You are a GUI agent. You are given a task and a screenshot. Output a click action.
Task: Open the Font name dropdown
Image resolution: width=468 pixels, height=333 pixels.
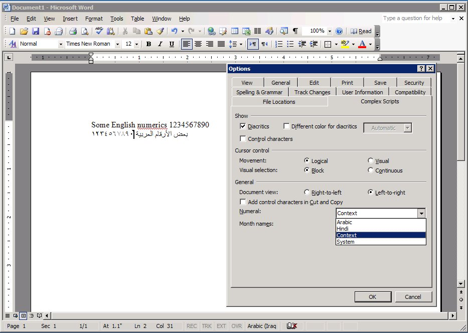(117, 44)
